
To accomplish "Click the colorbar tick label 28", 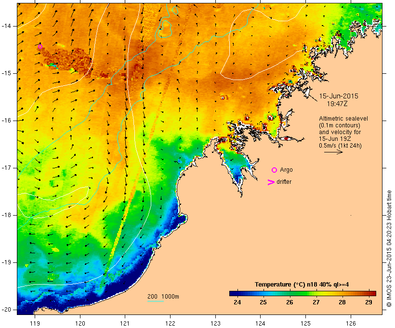I will pyautogui.click(x=342, y=302).
